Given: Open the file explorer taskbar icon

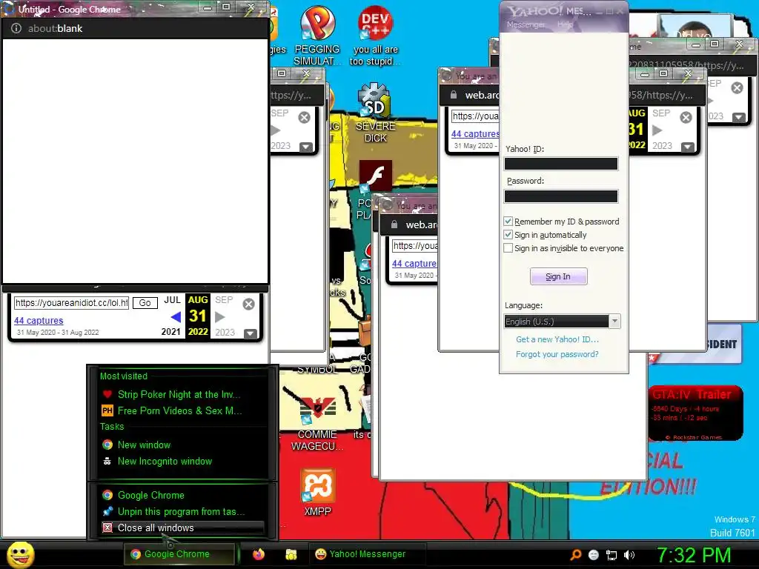Looking at the screenshot, I should point(291,554).
